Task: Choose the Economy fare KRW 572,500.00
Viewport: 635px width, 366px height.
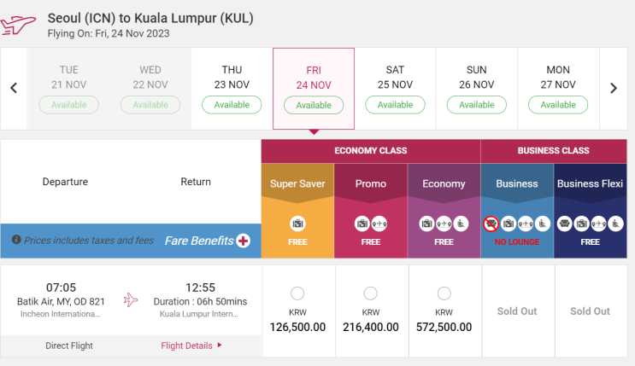Action: (444, 293)
